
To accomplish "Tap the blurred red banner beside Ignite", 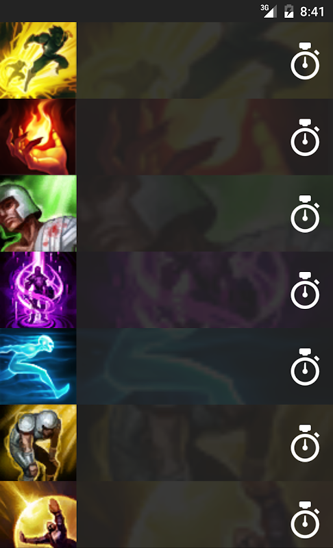I will click(205, 136).
